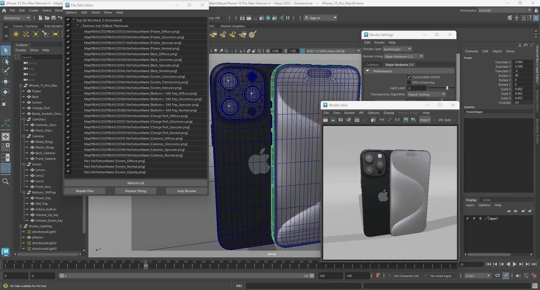Click the area light shelf icon
Screen dimensions: 540x290
click(55, 35)
